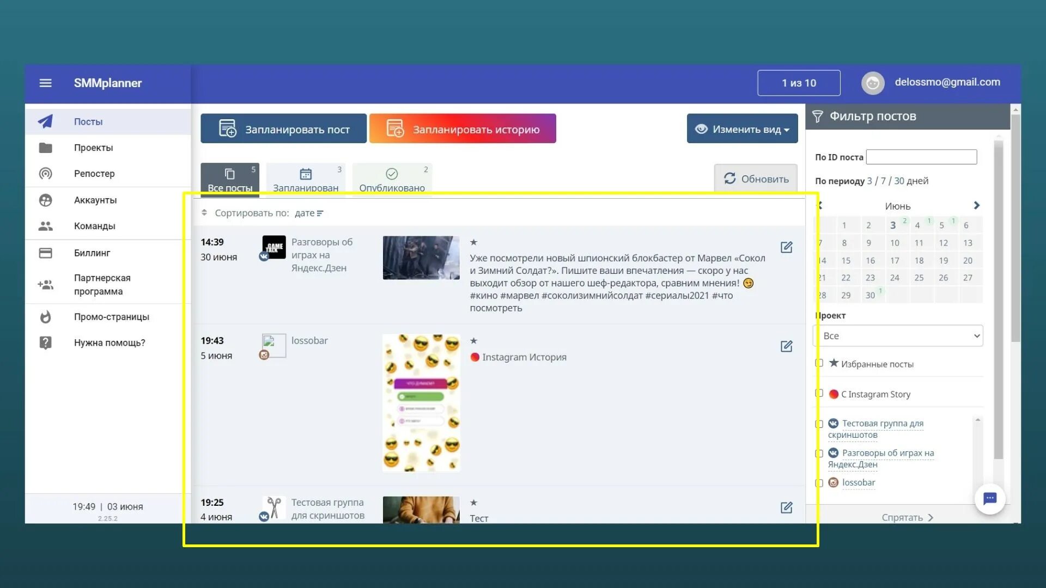
Task: Check the С Instagram Story filter
Action: (819, 393)
